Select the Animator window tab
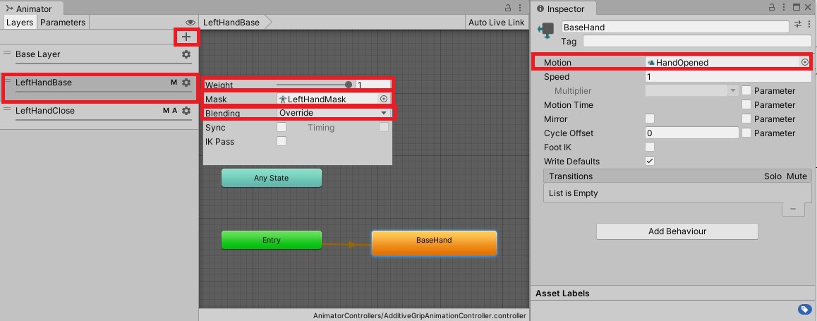 (30, 8)
